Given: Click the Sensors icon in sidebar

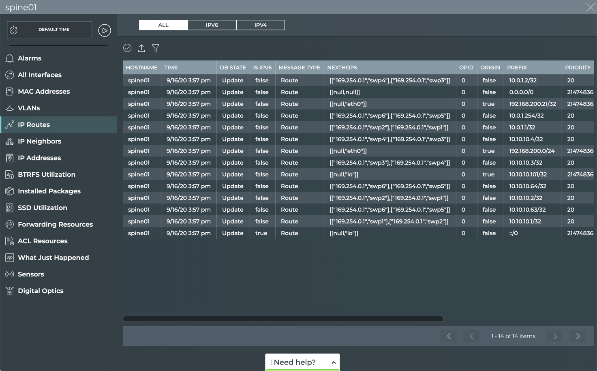Looking at the screenshot, I should point(10,274).
